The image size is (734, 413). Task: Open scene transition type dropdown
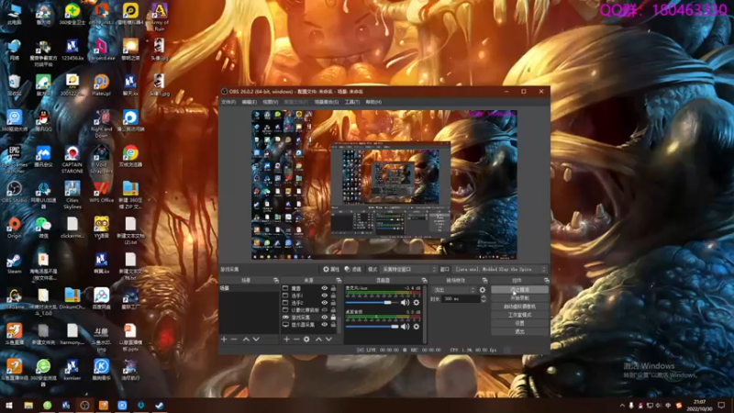pyautogui.click(x=453, y=290)
